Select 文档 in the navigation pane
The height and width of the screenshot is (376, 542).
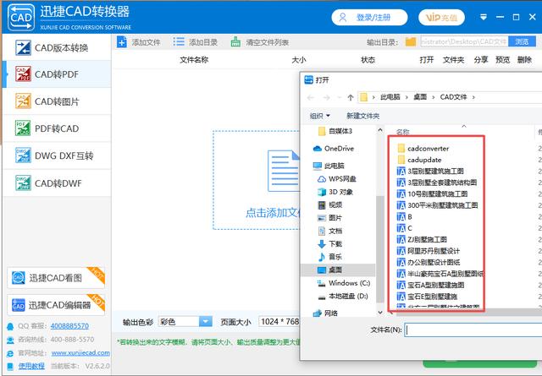(x=329, y=232)
